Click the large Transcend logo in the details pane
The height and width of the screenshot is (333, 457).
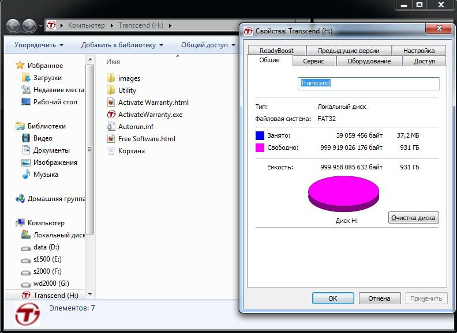[27, 315]
